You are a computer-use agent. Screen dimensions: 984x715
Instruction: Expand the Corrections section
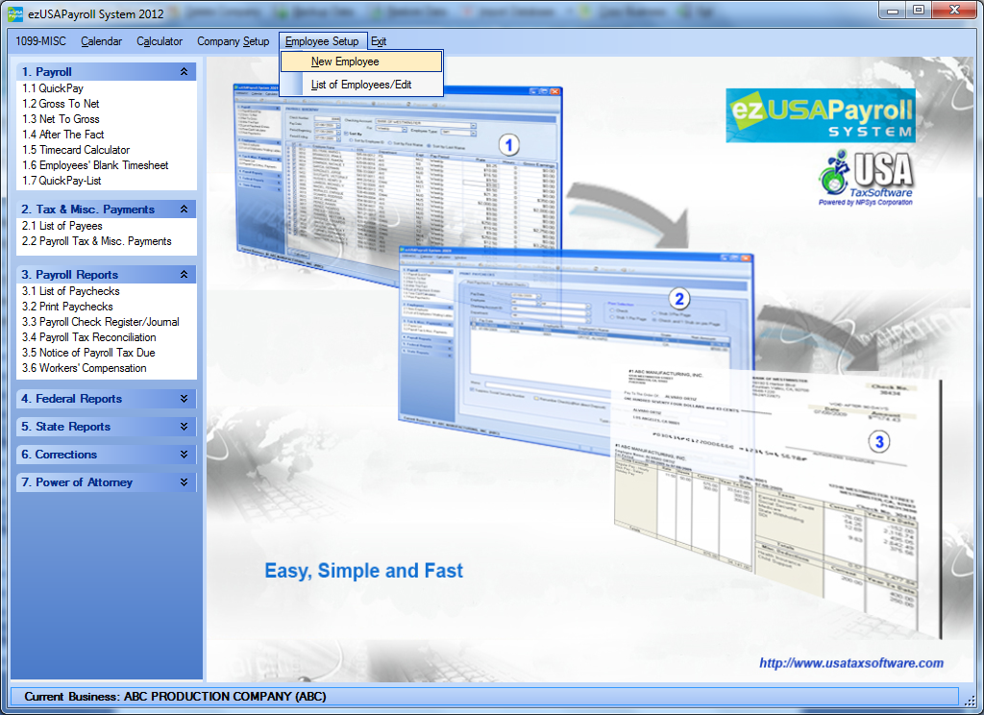[184, 455]
